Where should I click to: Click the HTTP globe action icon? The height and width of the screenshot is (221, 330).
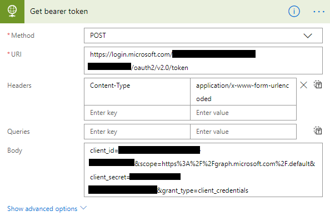12,11
